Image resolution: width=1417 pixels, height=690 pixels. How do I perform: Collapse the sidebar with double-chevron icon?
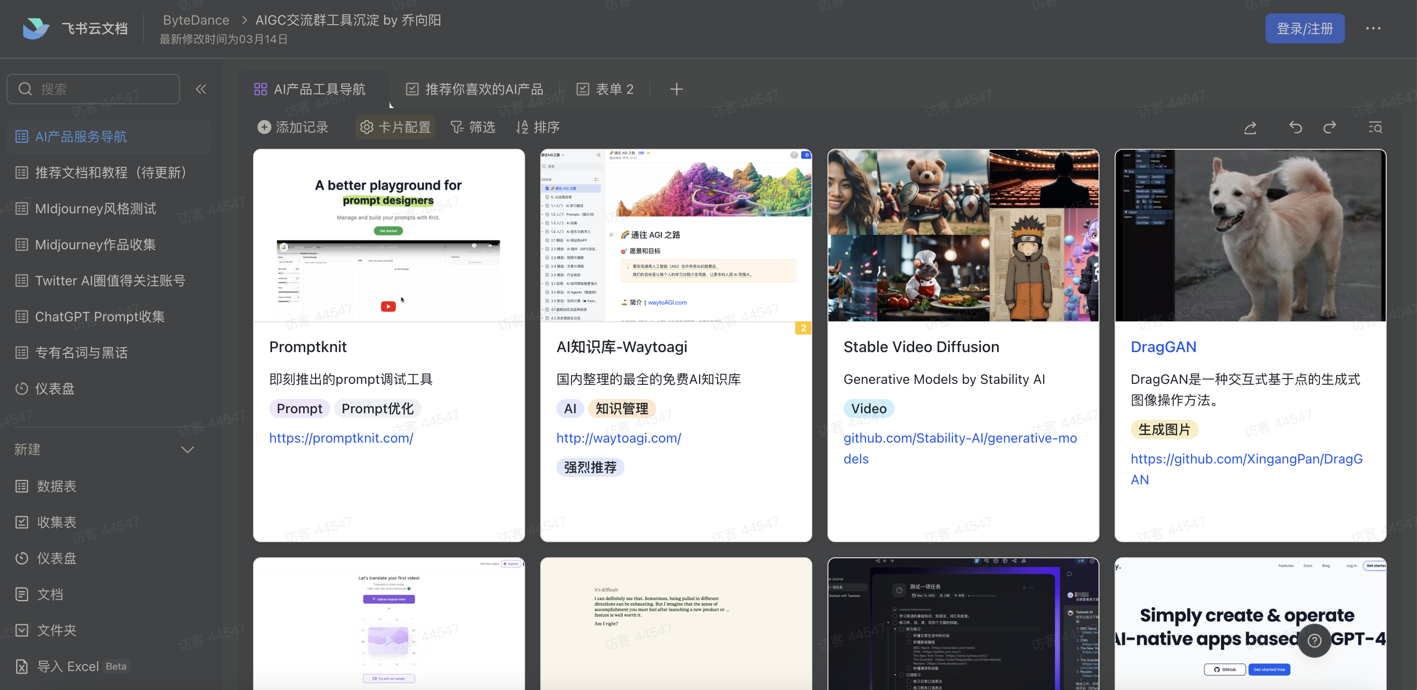point(201,89)
